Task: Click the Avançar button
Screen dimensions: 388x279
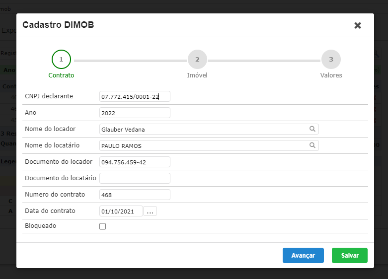Action: (303, 256)
